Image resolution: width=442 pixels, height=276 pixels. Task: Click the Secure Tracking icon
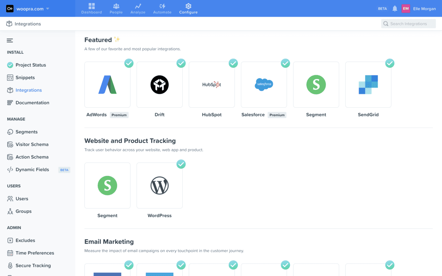pyautogui.click(x=10, y=265)
